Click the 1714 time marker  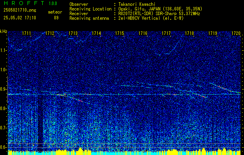96,33
